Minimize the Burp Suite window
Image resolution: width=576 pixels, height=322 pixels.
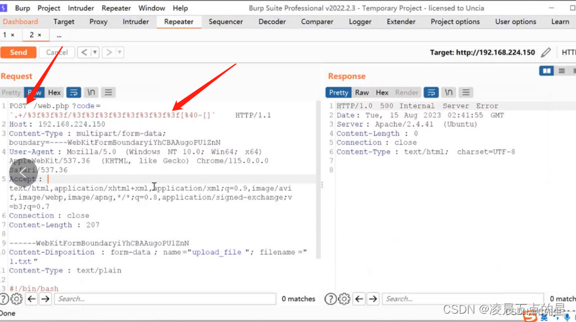click(552, 8)
